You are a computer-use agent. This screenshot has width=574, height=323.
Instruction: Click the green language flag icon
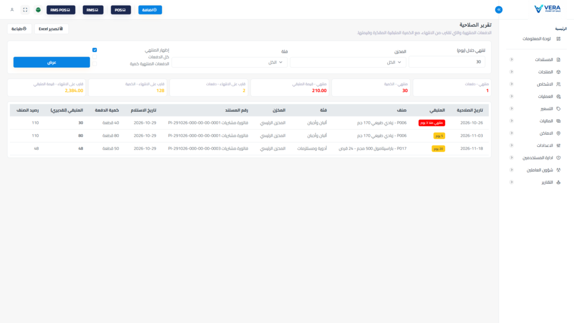pos(38,10)
